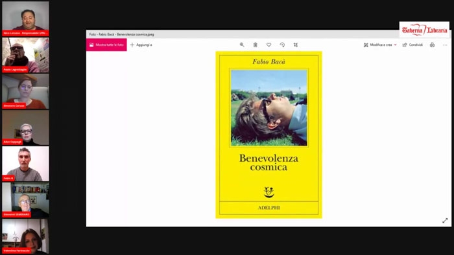Select Giovanni Semeraro's video thumbnail
Viewport: 454px width, 255px height.
(x=25, y=200)
